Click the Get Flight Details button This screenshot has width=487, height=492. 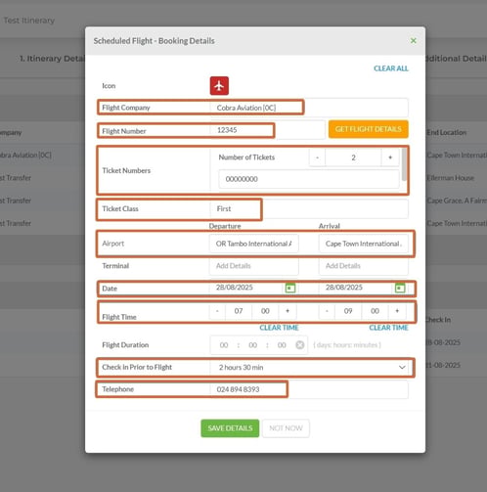pos(369,129)
